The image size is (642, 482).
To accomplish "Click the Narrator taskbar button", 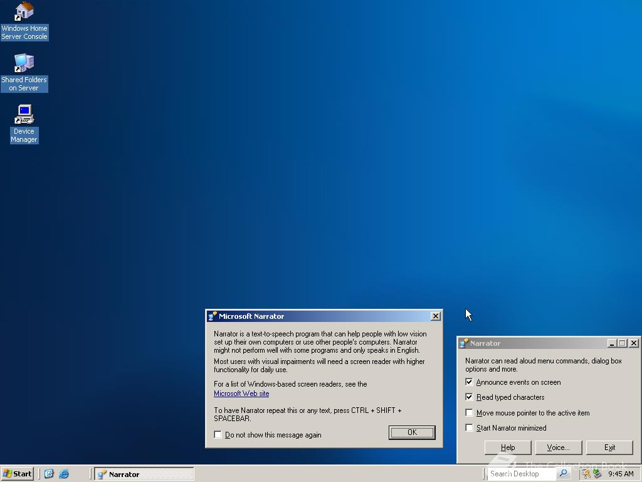I will coord(144,474).
